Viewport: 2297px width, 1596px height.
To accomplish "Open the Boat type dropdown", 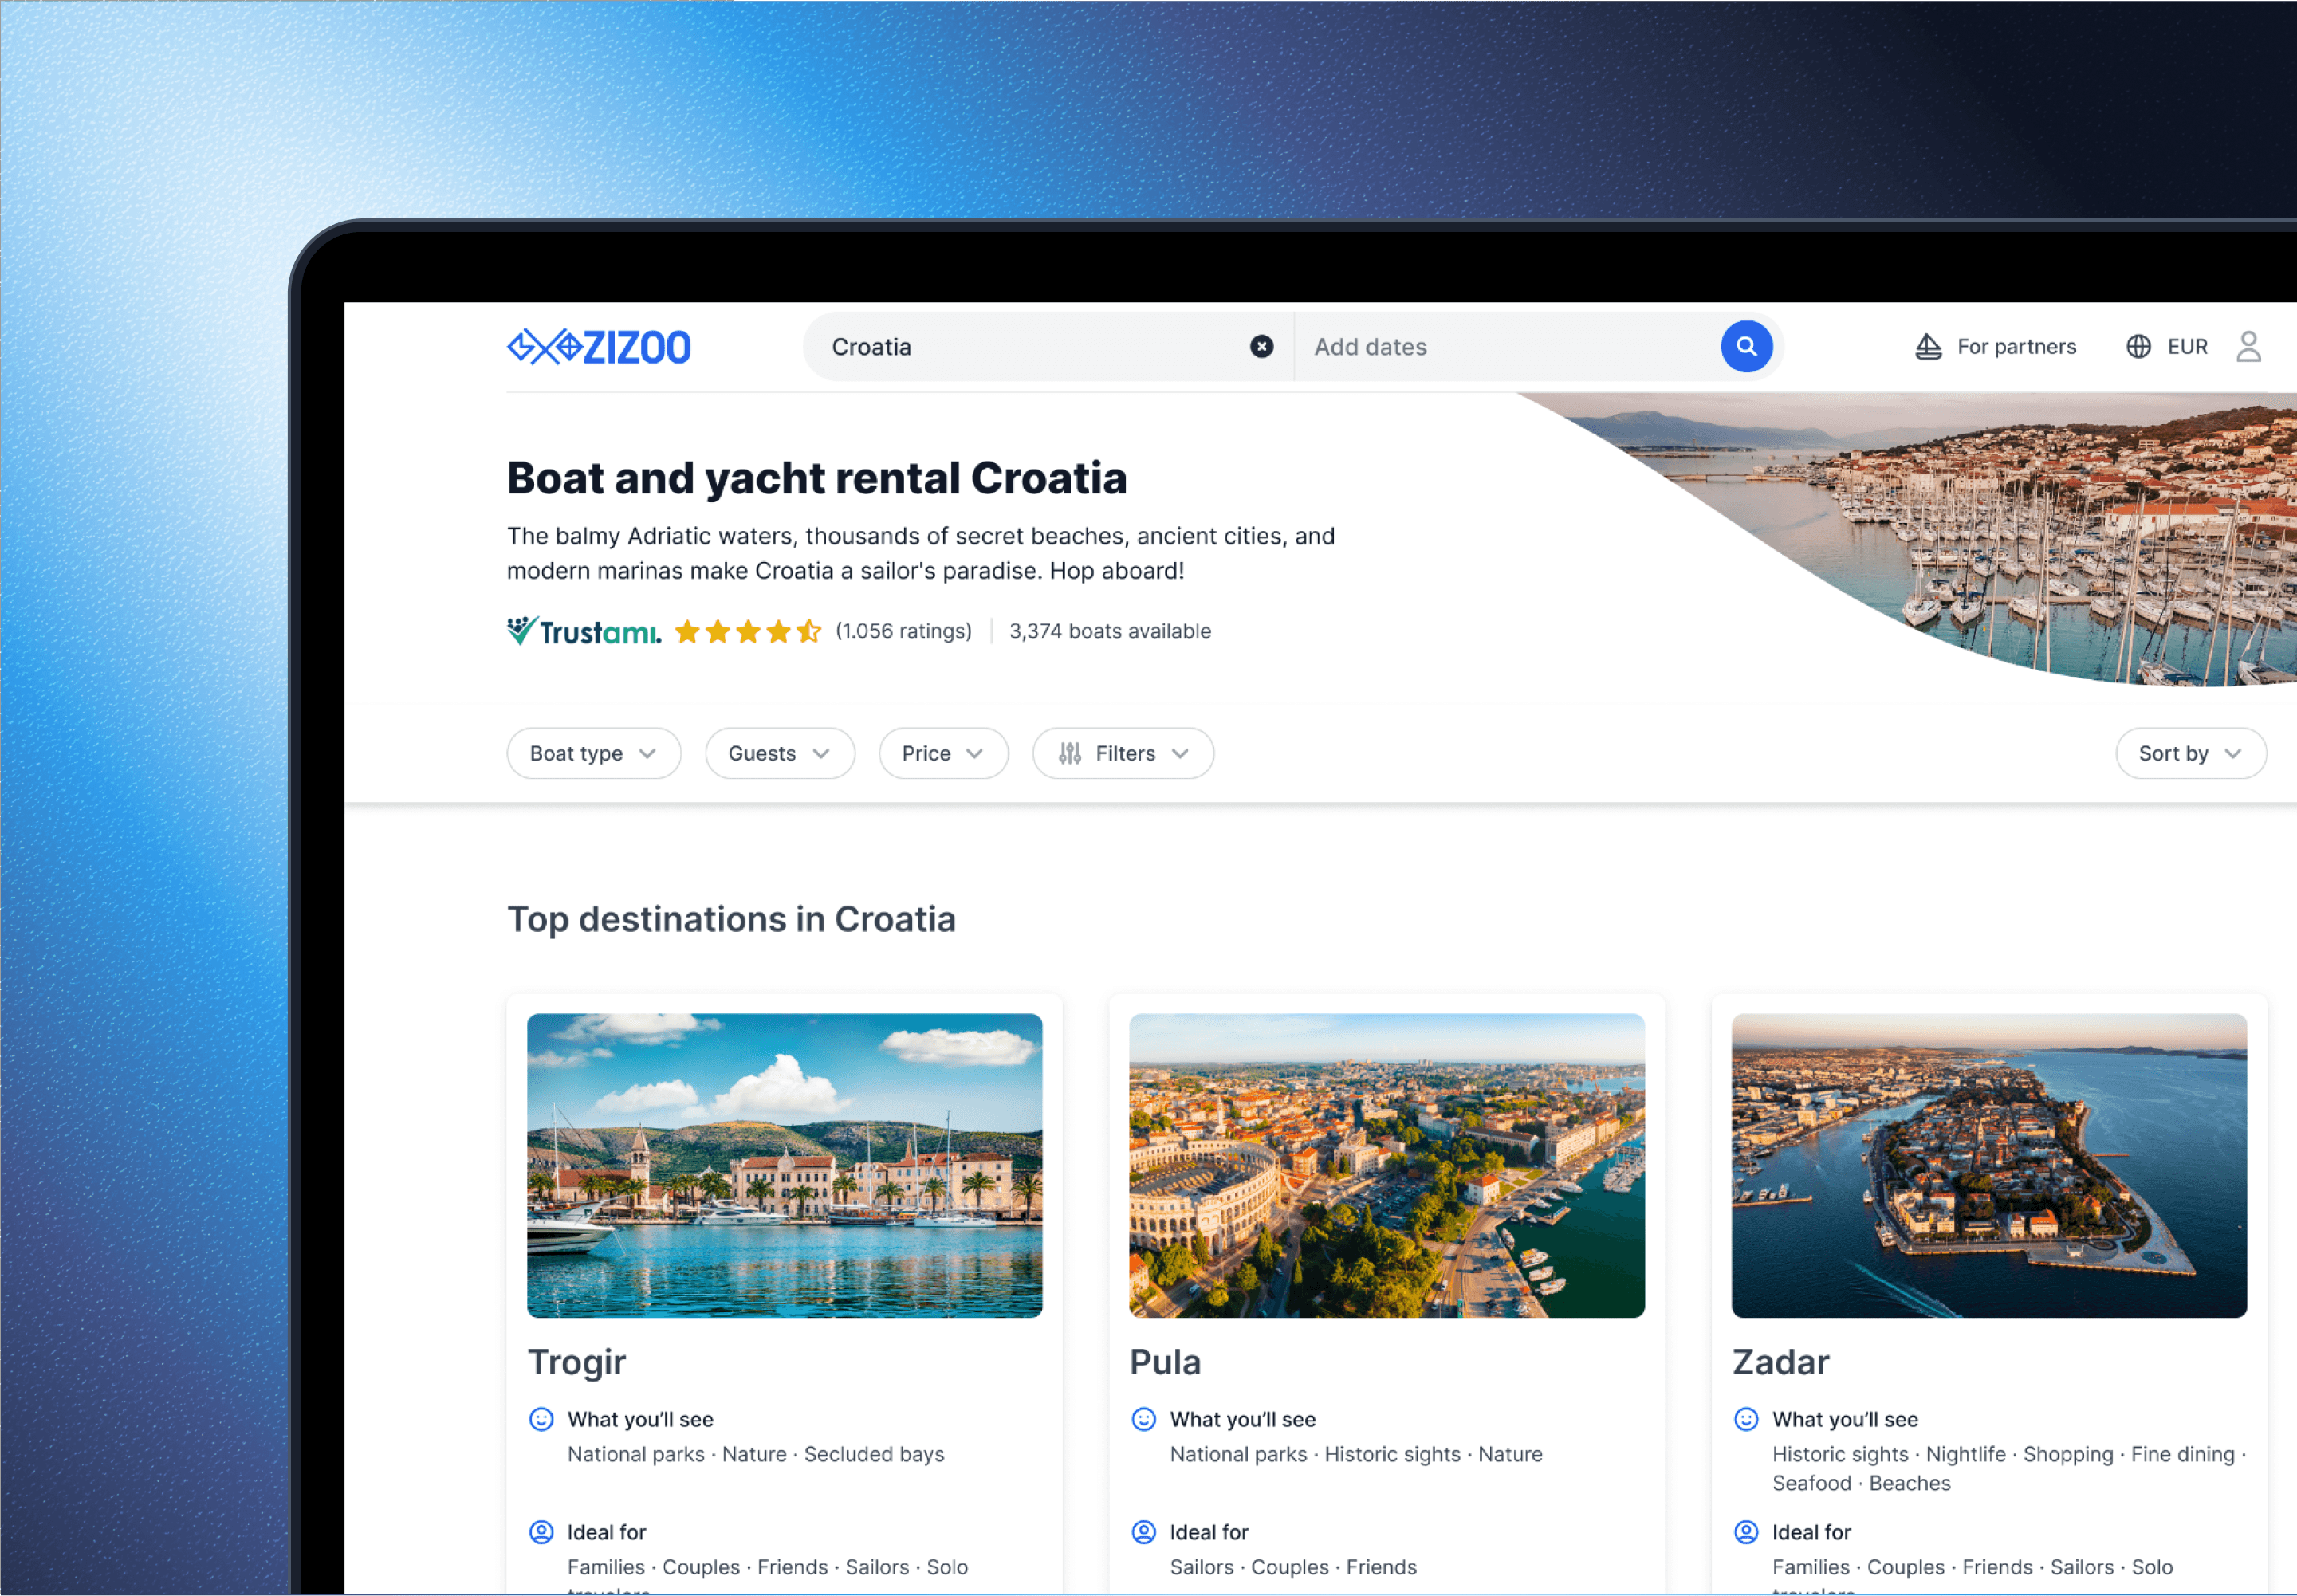I will point(594,753).
